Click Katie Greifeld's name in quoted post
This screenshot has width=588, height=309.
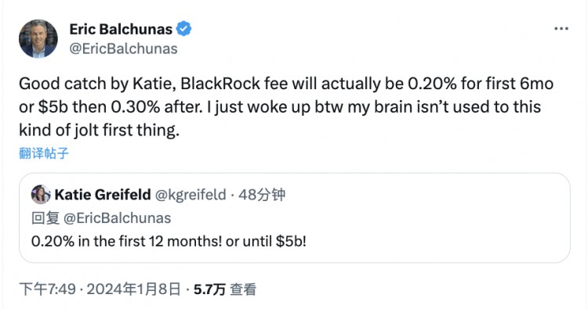pos(103,195)
